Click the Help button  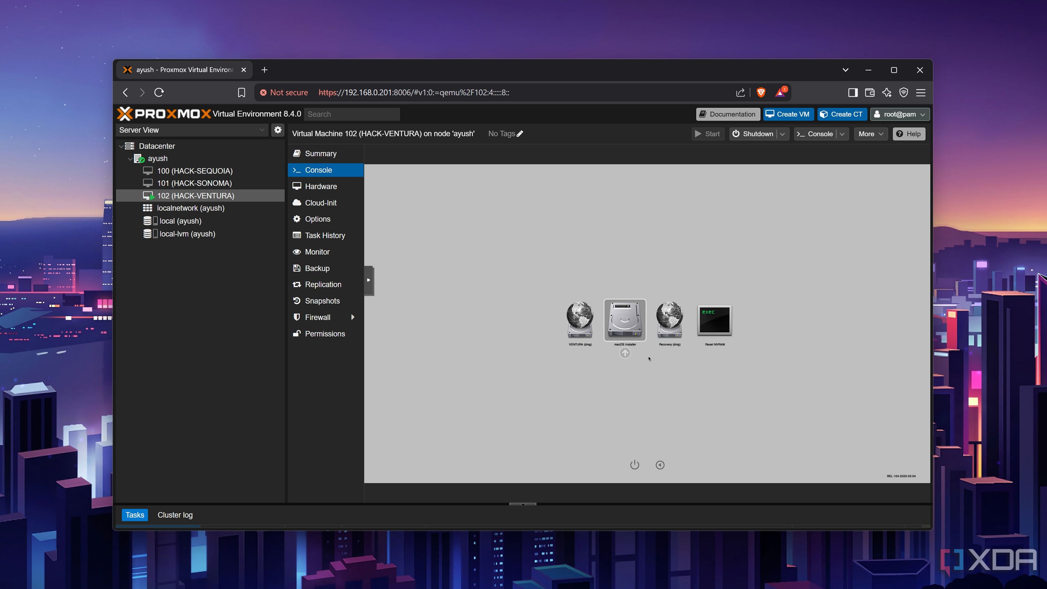click(909, 134)
